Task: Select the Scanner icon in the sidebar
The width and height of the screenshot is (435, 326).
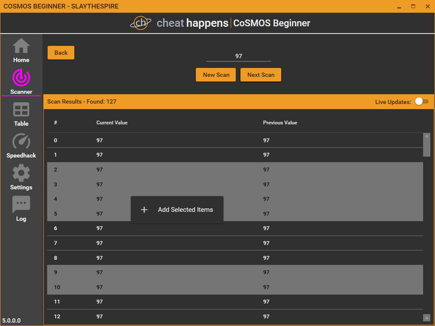Action: pyautogui.click(x=21, y=81)
